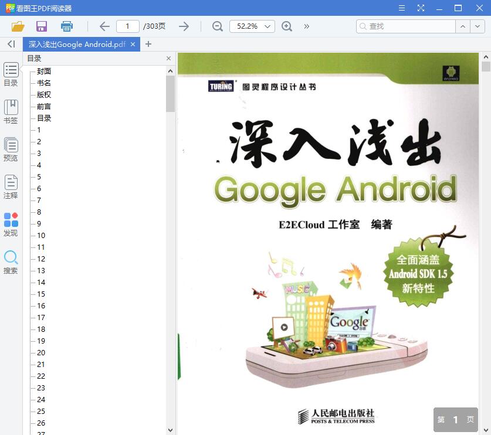Jump to outline chapter 20
The width and height of the screenshot is (491, 435).
click(x=41, y=353)
